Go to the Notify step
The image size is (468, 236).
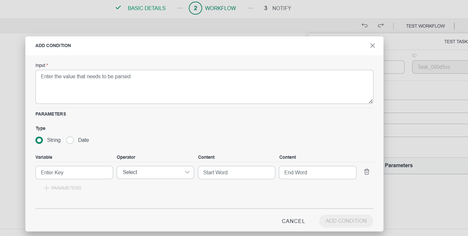coord(281,8)
